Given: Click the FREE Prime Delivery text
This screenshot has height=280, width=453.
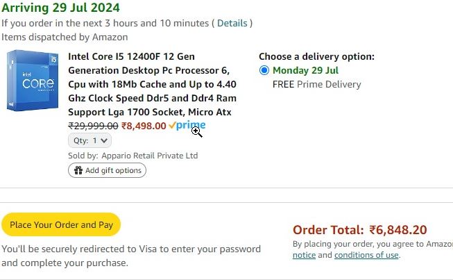Looking at the screenshot, I should point(316,85).
